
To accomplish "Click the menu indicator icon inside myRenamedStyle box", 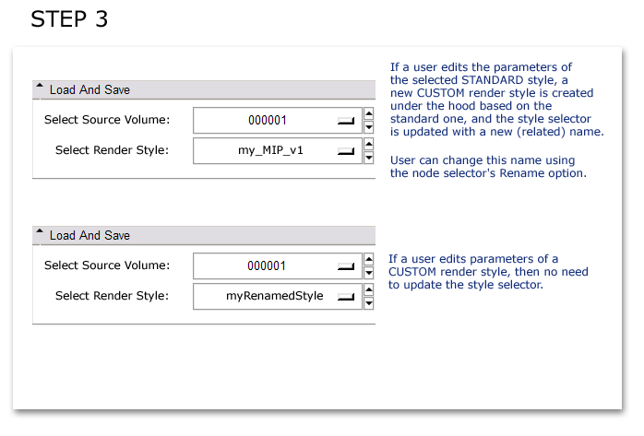I will click(x=346, y=297).
